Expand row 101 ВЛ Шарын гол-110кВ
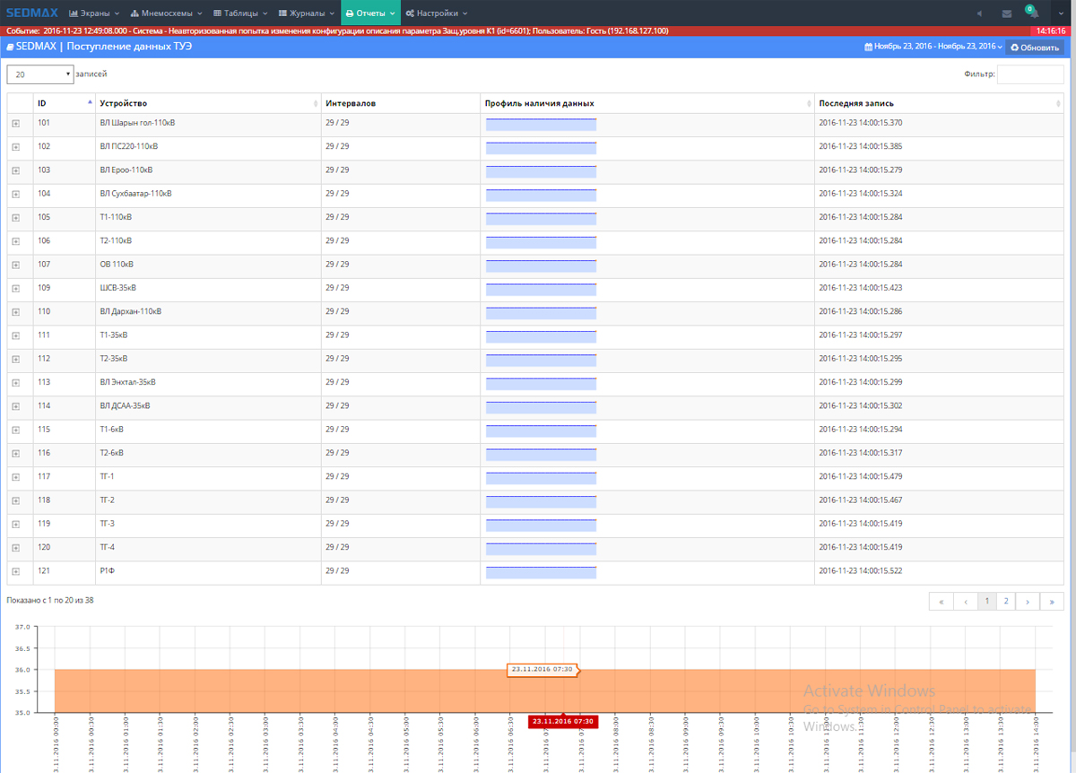Viewport: 1076px width, 773px height. pyautogui.click(x=16, y=124)
